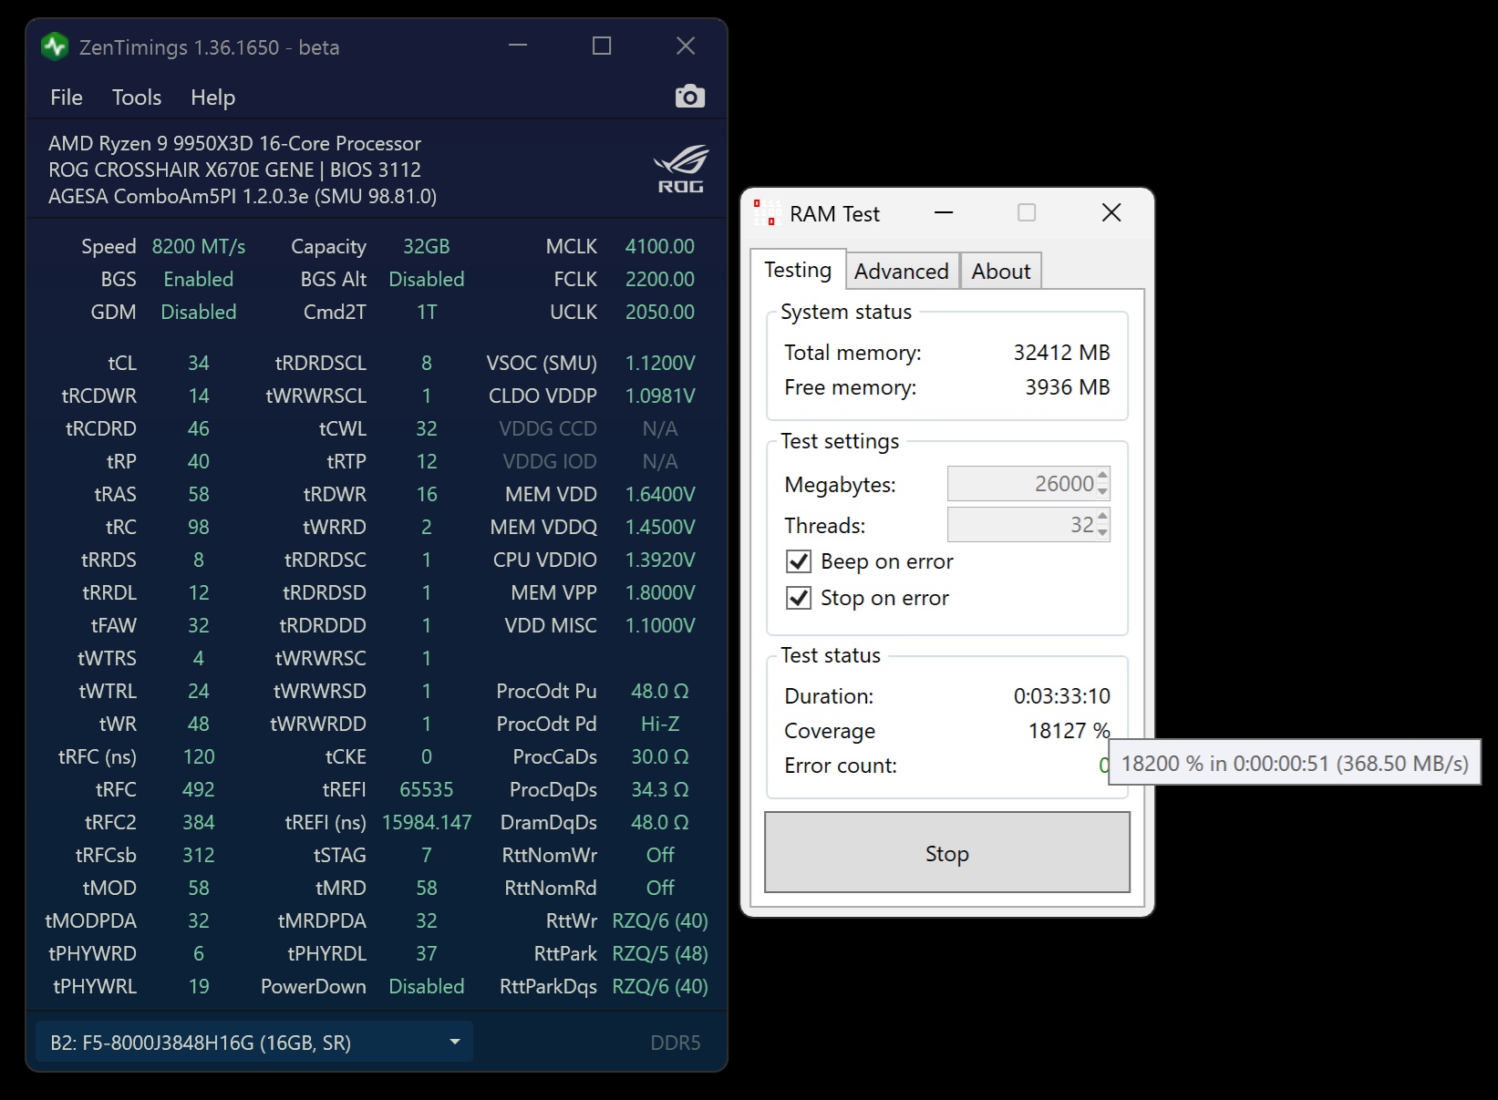Click the Cmd2T value 1T
1498x1100 pixels.
(x=427, y=313)
